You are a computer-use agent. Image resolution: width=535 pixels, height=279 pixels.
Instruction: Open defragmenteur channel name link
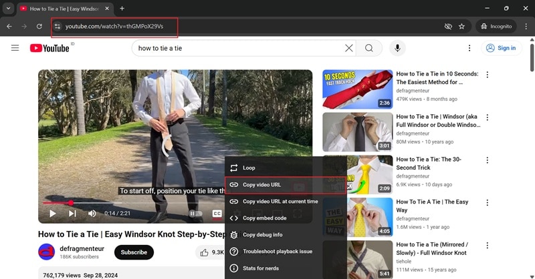coord(82,249)
